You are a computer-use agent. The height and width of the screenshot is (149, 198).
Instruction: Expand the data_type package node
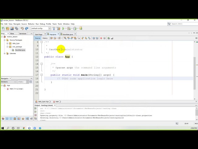pos(7,43)
